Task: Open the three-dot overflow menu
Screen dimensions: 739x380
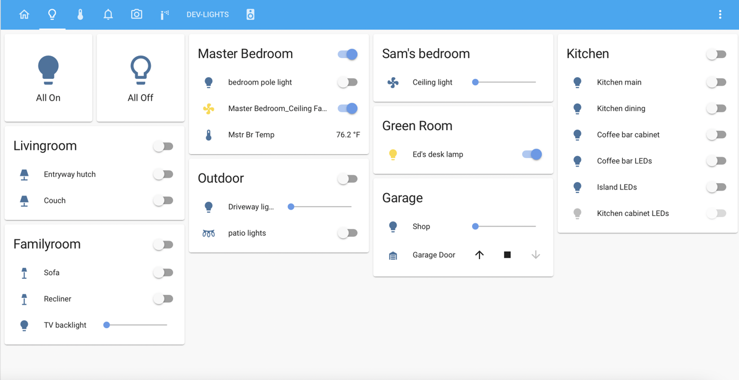Action: 720,14
